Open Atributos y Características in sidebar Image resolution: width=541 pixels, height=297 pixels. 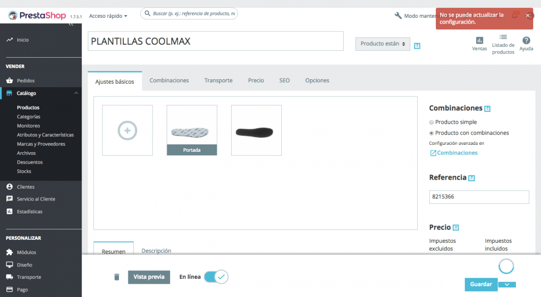45,134
